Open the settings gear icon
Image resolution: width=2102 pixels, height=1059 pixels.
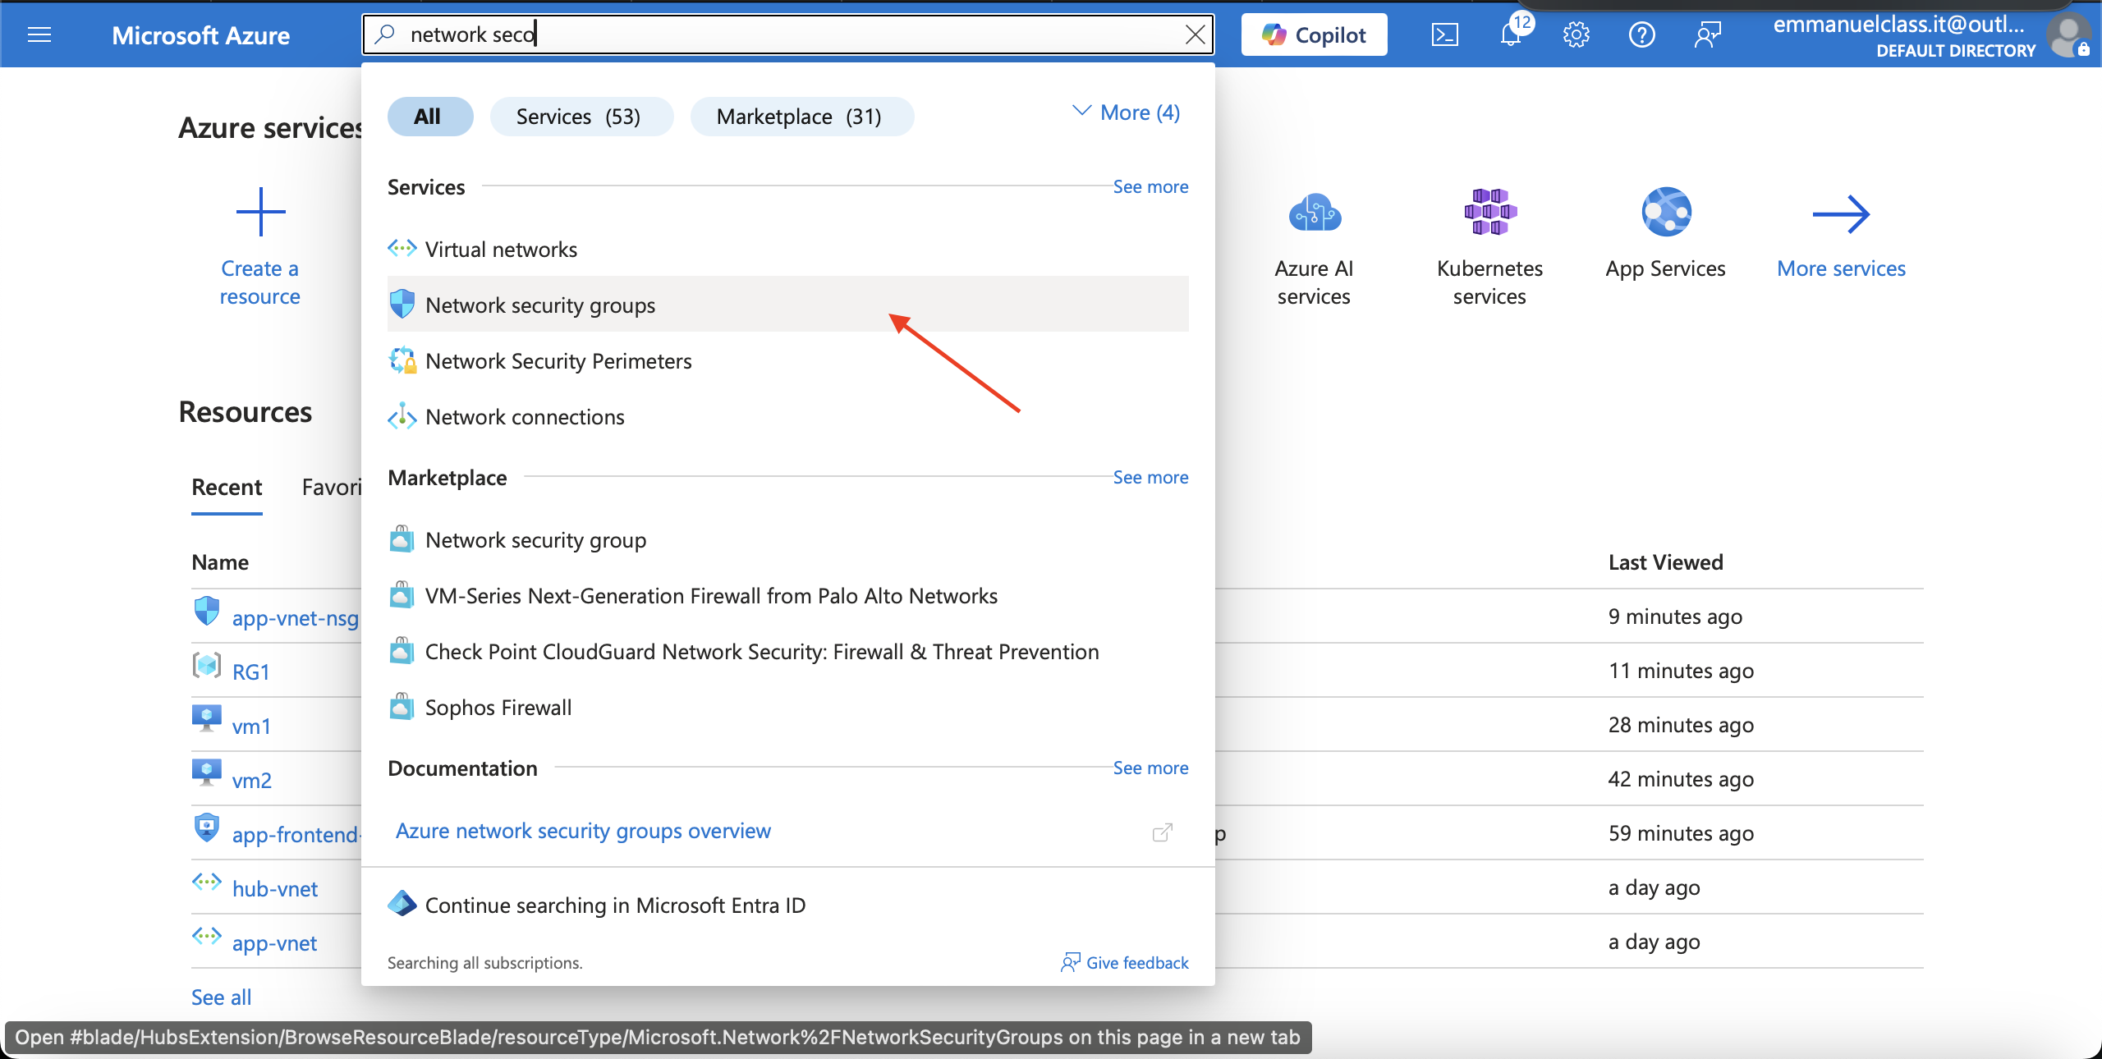[x=1576, y=34]
